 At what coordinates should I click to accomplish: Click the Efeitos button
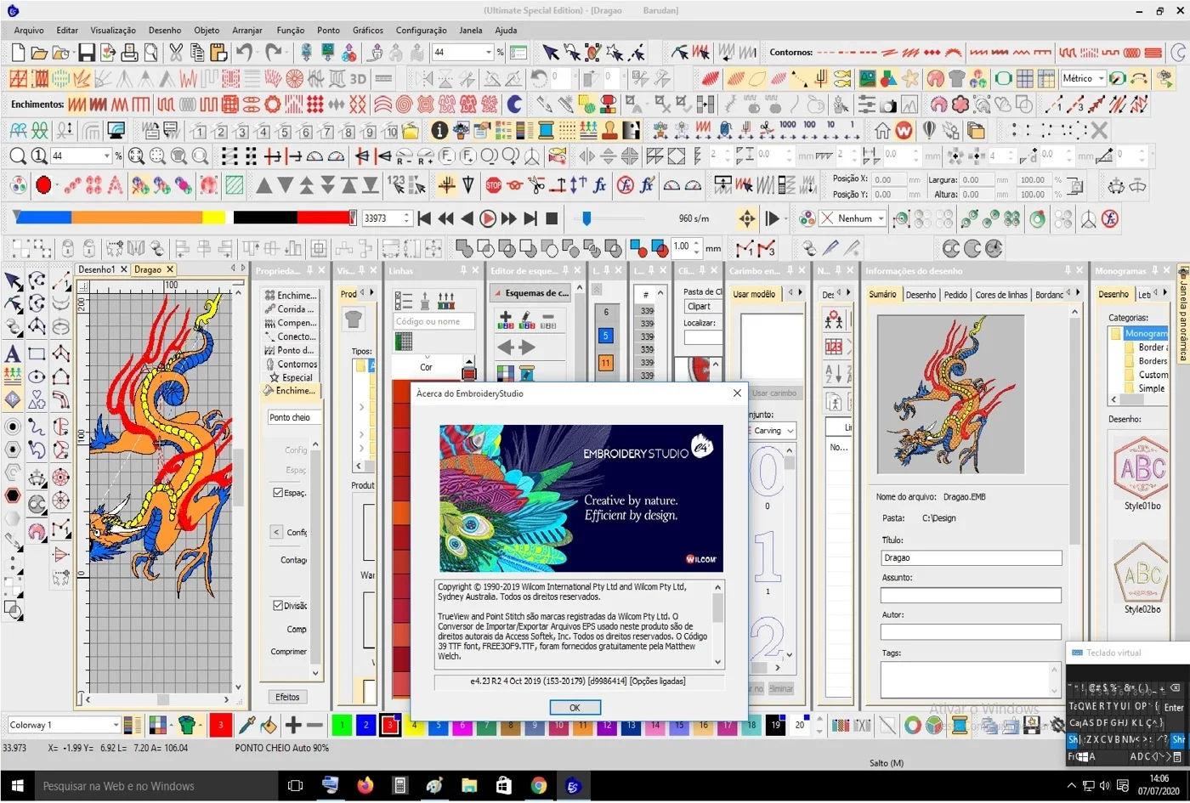(287, 697)
